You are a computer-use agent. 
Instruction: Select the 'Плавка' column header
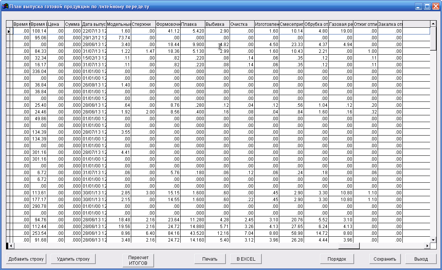click(193, 24)
